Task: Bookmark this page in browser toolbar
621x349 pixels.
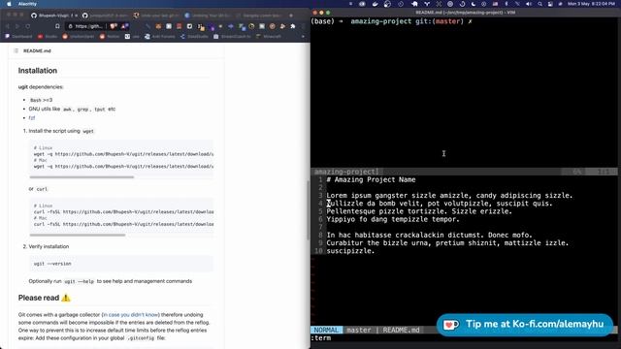Action: pos(57,26)
